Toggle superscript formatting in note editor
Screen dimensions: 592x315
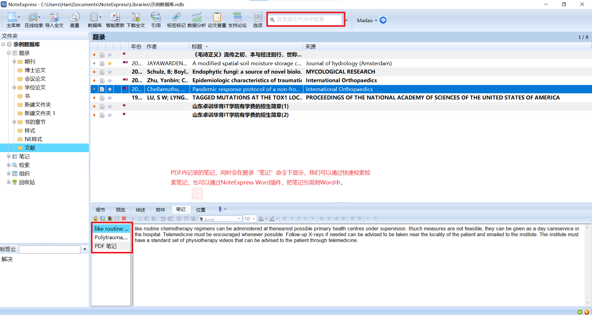[313, 219]
